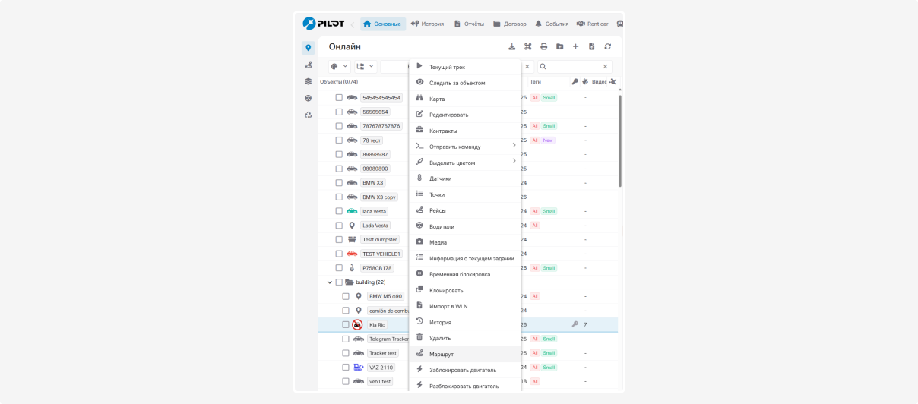Choose Редактировать from the context menu
918x404 pixels.
pos(448,115)
